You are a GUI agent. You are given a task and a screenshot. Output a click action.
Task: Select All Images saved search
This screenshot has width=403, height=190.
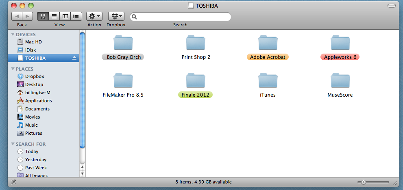point(44,175)
